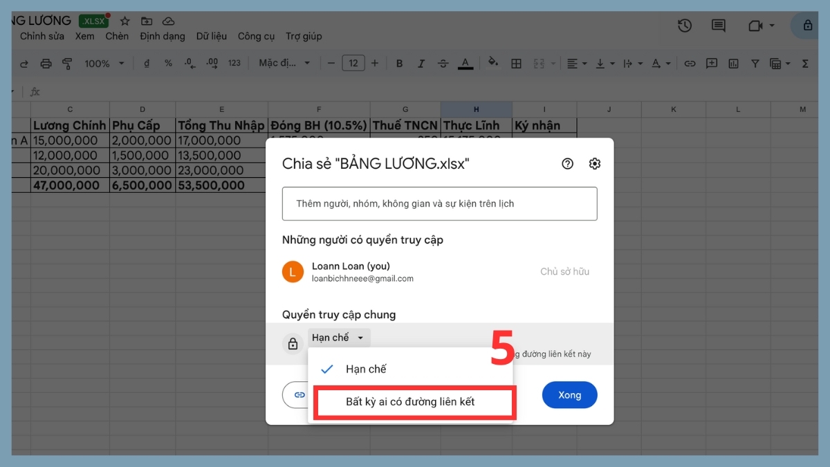Insert a link using the link icon
830x467 pixels.
690,63
